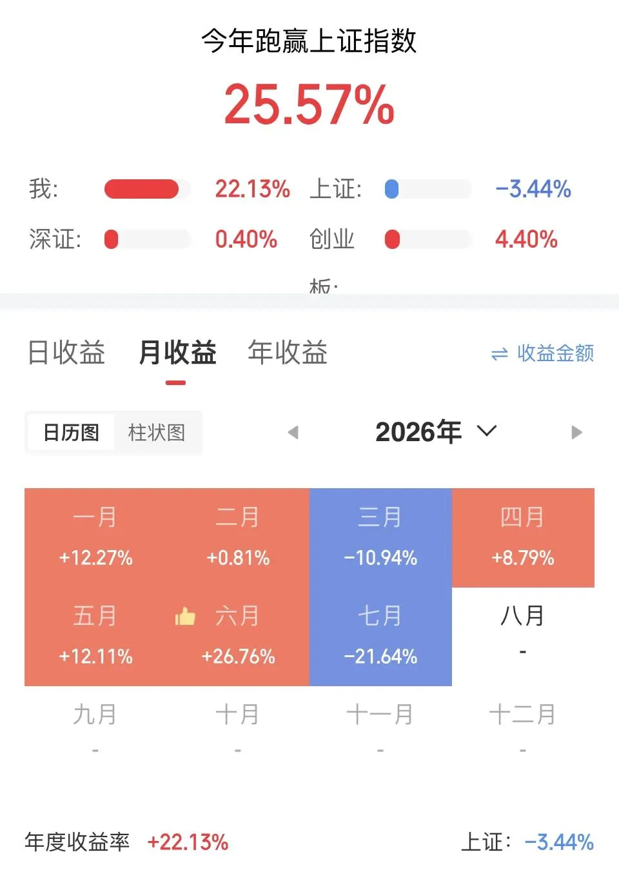Image resolution: width=619 pixels, height=870 pixels.
Task: Open the 2026年 year dropdown
Action: [x=436, y=431]
